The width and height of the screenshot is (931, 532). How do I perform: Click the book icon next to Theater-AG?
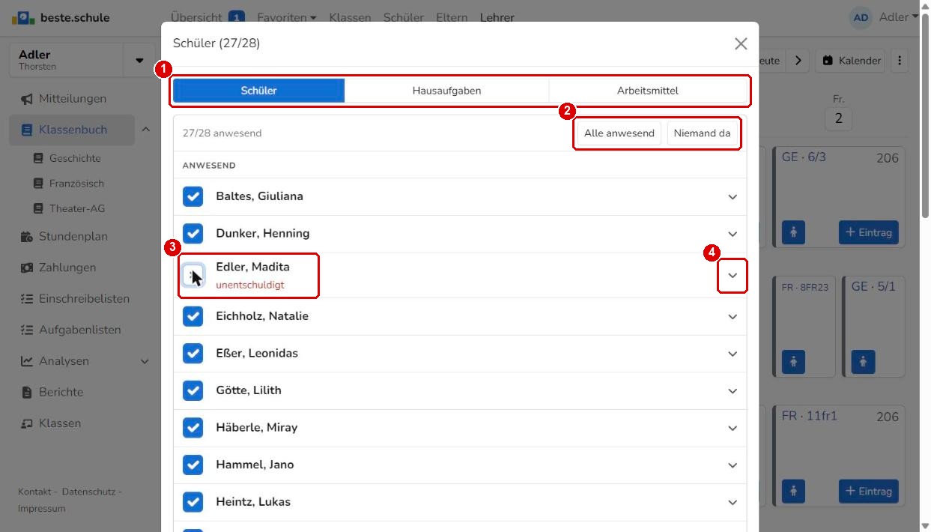coord(38,209)
